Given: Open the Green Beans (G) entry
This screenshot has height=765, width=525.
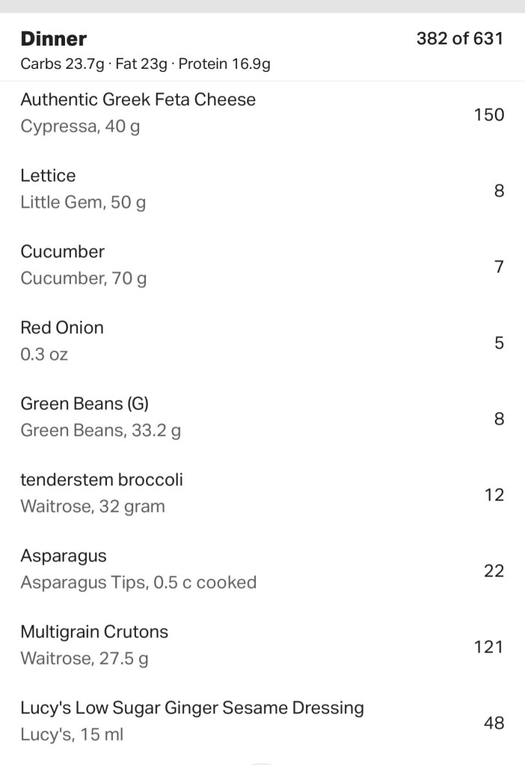Looking at the screenshot, I should point(85,404).
